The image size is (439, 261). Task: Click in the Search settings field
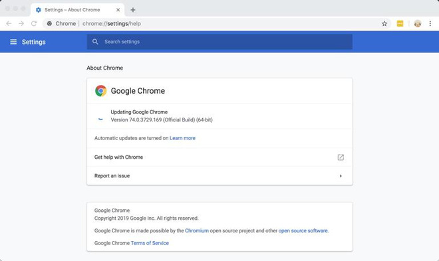(219, 42)
